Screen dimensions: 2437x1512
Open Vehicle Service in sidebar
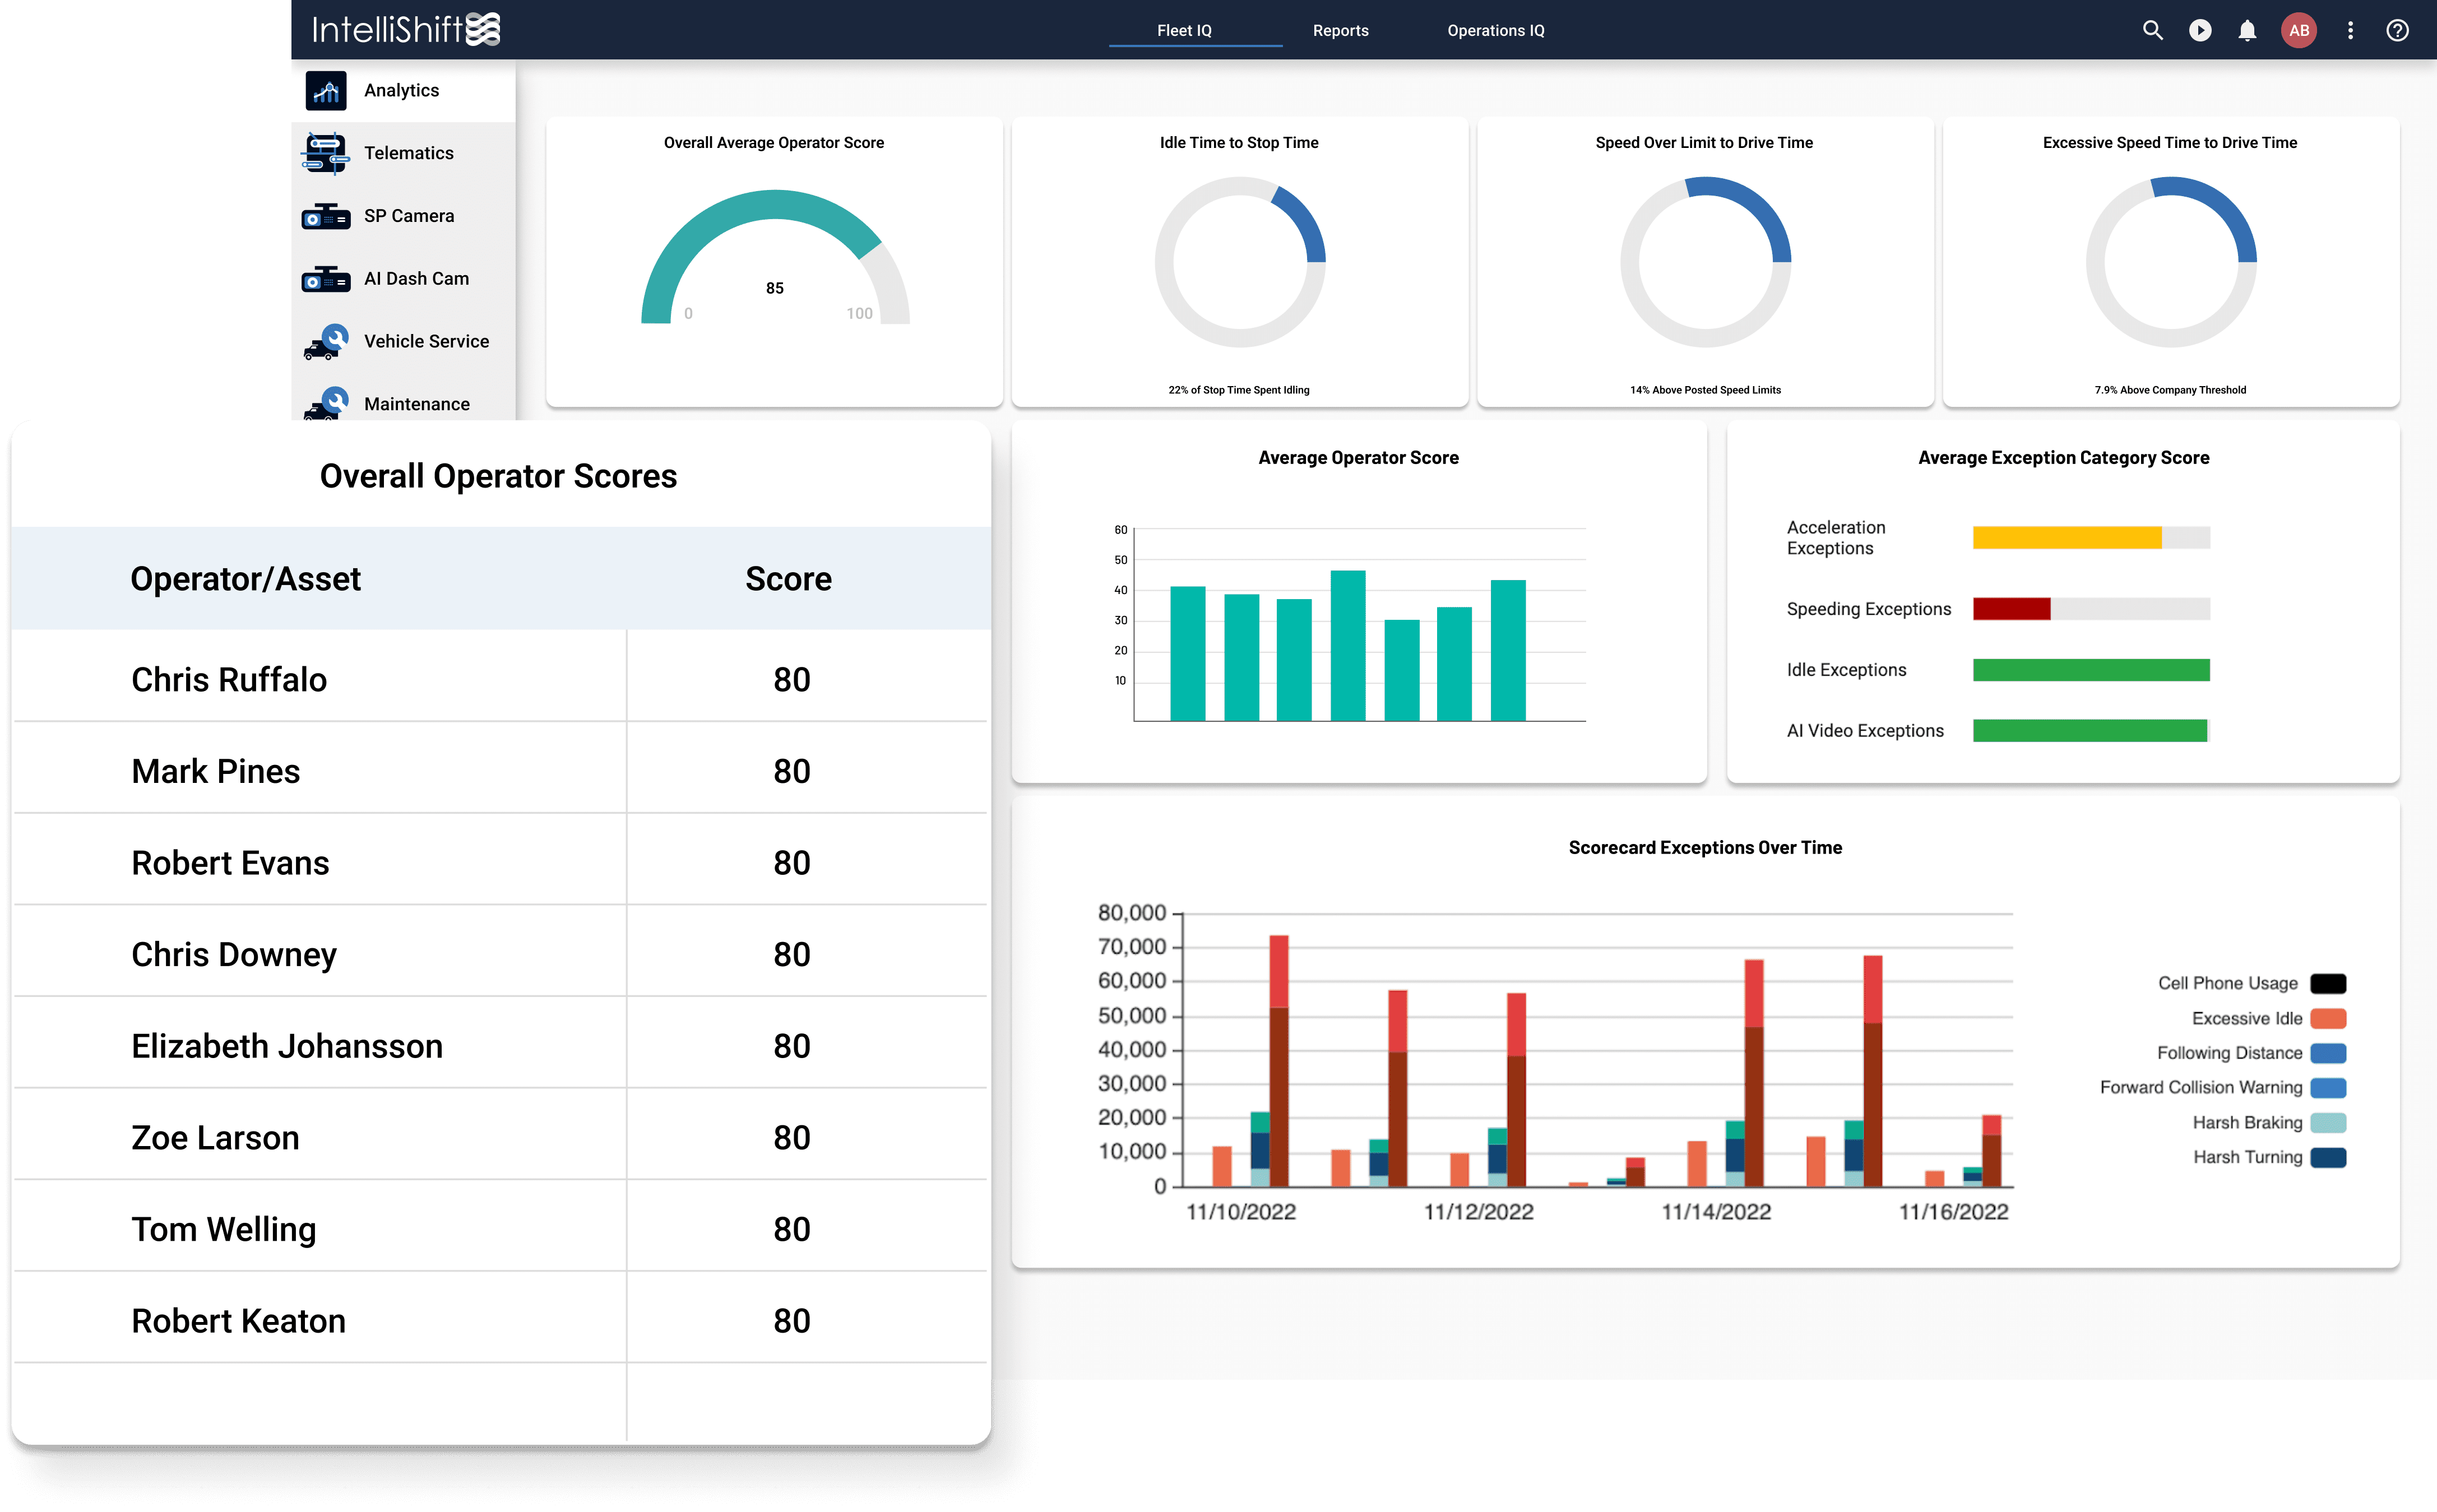pos(426,341)
